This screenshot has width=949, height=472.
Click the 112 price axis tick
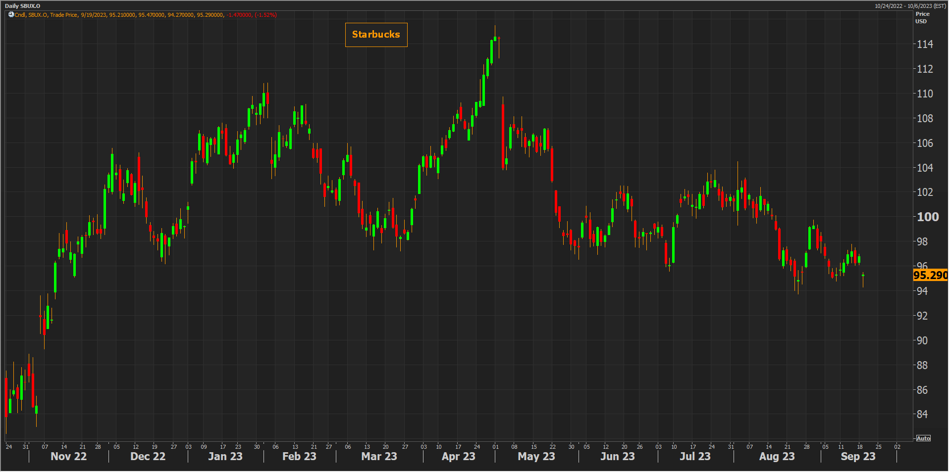(925, 69)
